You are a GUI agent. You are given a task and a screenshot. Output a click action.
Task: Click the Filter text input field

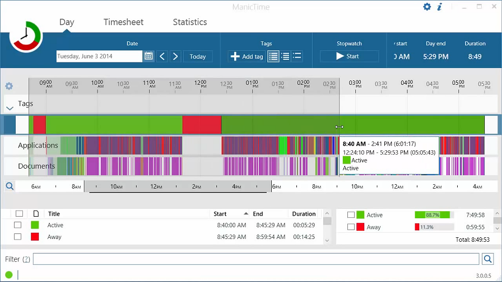tap(256, 259)
